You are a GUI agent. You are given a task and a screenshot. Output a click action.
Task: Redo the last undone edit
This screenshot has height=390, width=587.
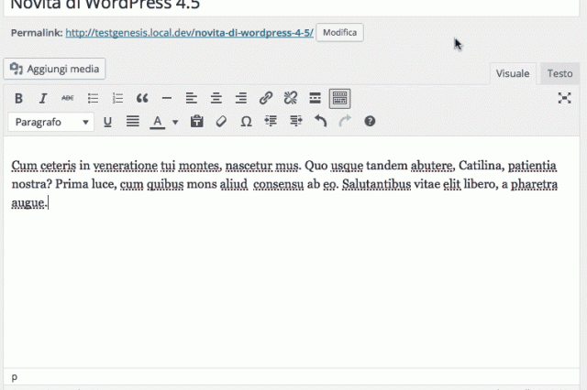coord(345,122)
